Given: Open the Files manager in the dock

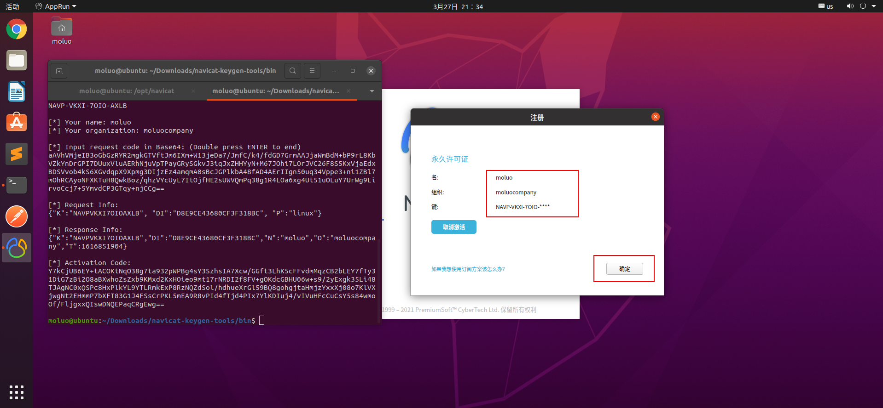Looking at the screenshot, I should pos(17,60).
